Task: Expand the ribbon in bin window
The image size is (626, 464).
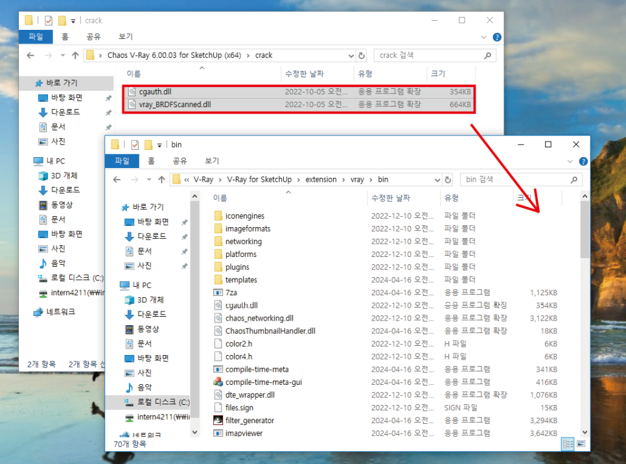Action: click(x=570, y=162)
